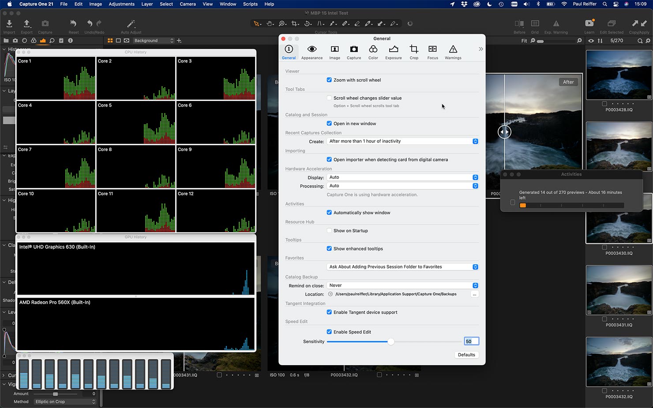Image resolution: width=653 pixels, height=408 pixels.
Task: Click the Import toolbar icon
Action: (x=9, y=24)
